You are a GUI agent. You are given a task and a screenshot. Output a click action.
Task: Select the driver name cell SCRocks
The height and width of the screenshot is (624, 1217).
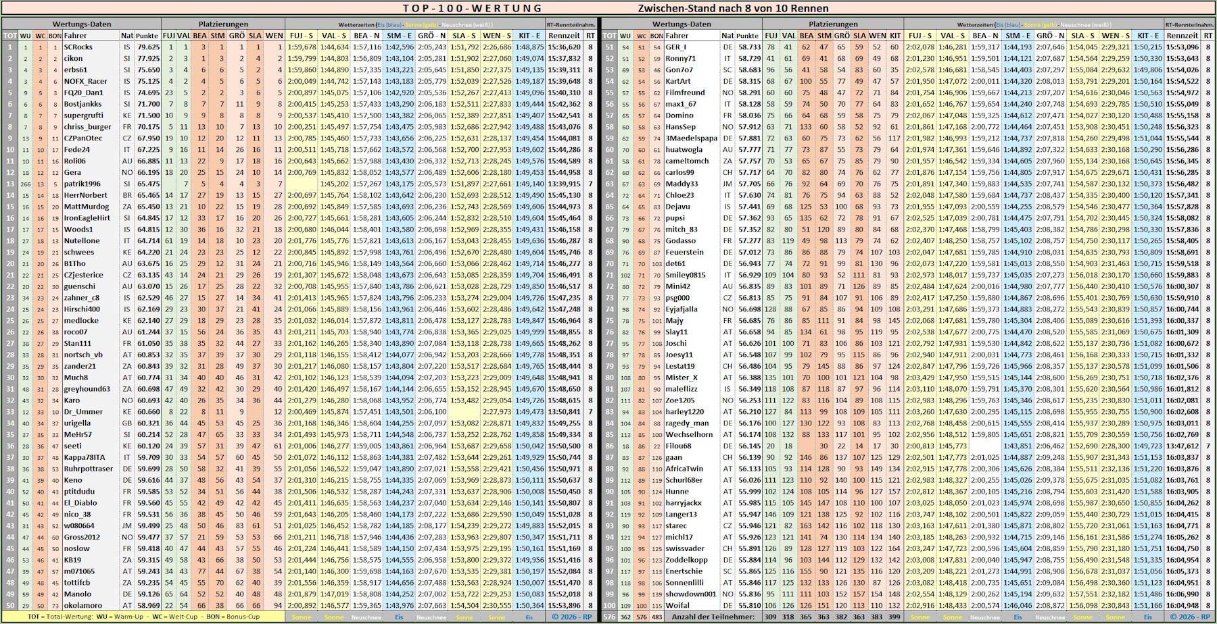click(78, 47)
